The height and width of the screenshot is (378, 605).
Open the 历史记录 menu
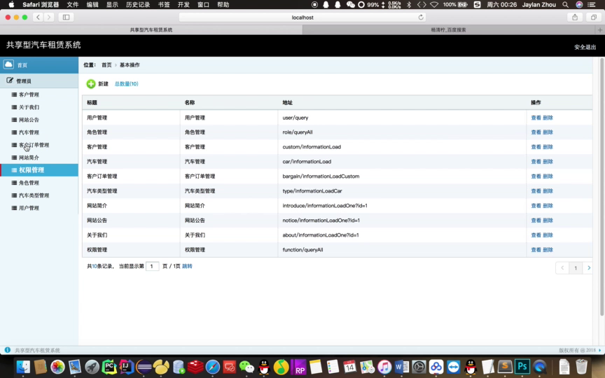coord(138,5)
